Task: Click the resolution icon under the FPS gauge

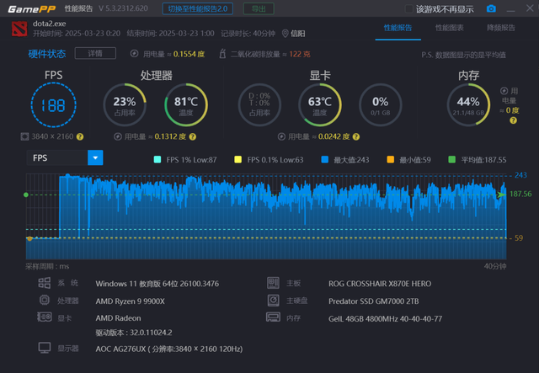Action: click(x=24, y=137)
